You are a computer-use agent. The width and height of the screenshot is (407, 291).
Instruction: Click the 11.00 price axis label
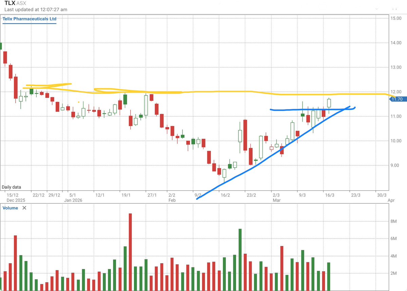[x=396, y=116]
